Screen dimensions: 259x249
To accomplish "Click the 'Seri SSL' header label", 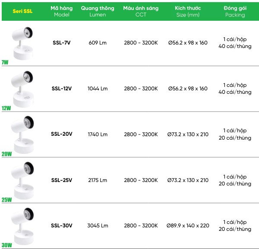I will click(x=22, y=11).
